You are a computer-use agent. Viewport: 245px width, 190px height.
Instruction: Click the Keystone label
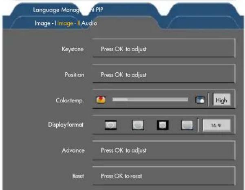tap(73, 49)
